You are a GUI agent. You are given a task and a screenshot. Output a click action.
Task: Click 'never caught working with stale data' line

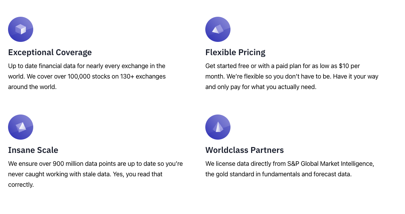85,174
